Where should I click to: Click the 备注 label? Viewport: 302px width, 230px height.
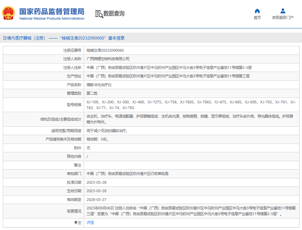(78, 165)
